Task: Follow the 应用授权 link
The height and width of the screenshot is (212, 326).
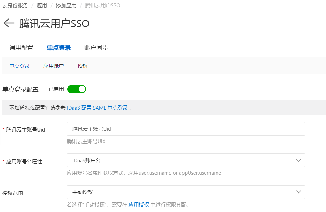Action: [139, 205]
